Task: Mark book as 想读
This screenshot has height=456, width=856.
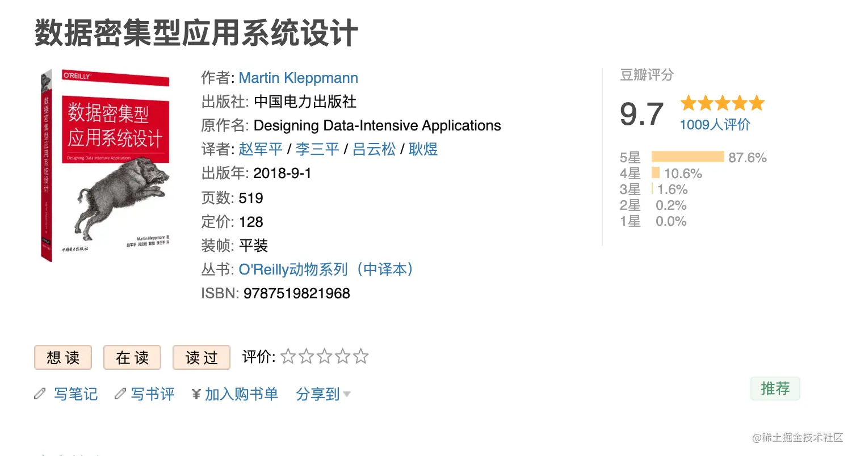Action: click(63, 357)
